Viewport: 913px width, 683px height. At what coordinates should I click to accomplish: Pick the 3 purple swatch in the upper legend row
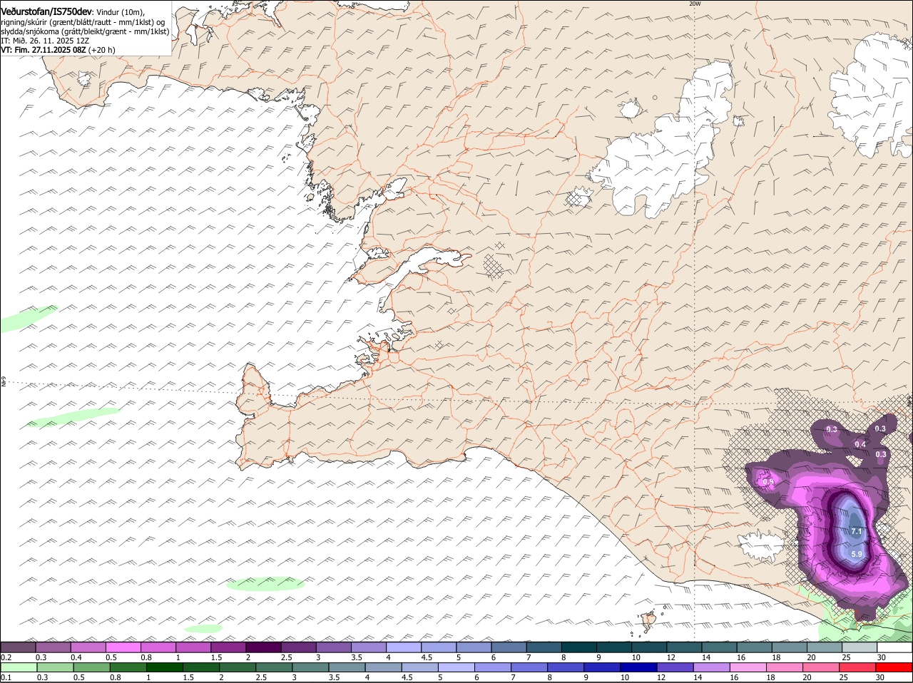pyautogui.click(x=334, y=647)
